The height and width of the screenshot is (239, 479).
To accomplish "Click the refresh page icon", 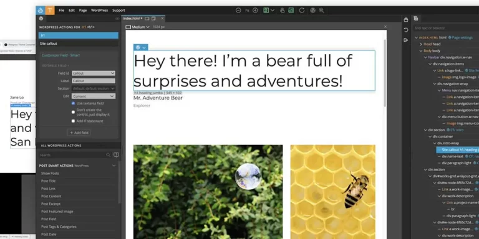I will tap(302, 11).
